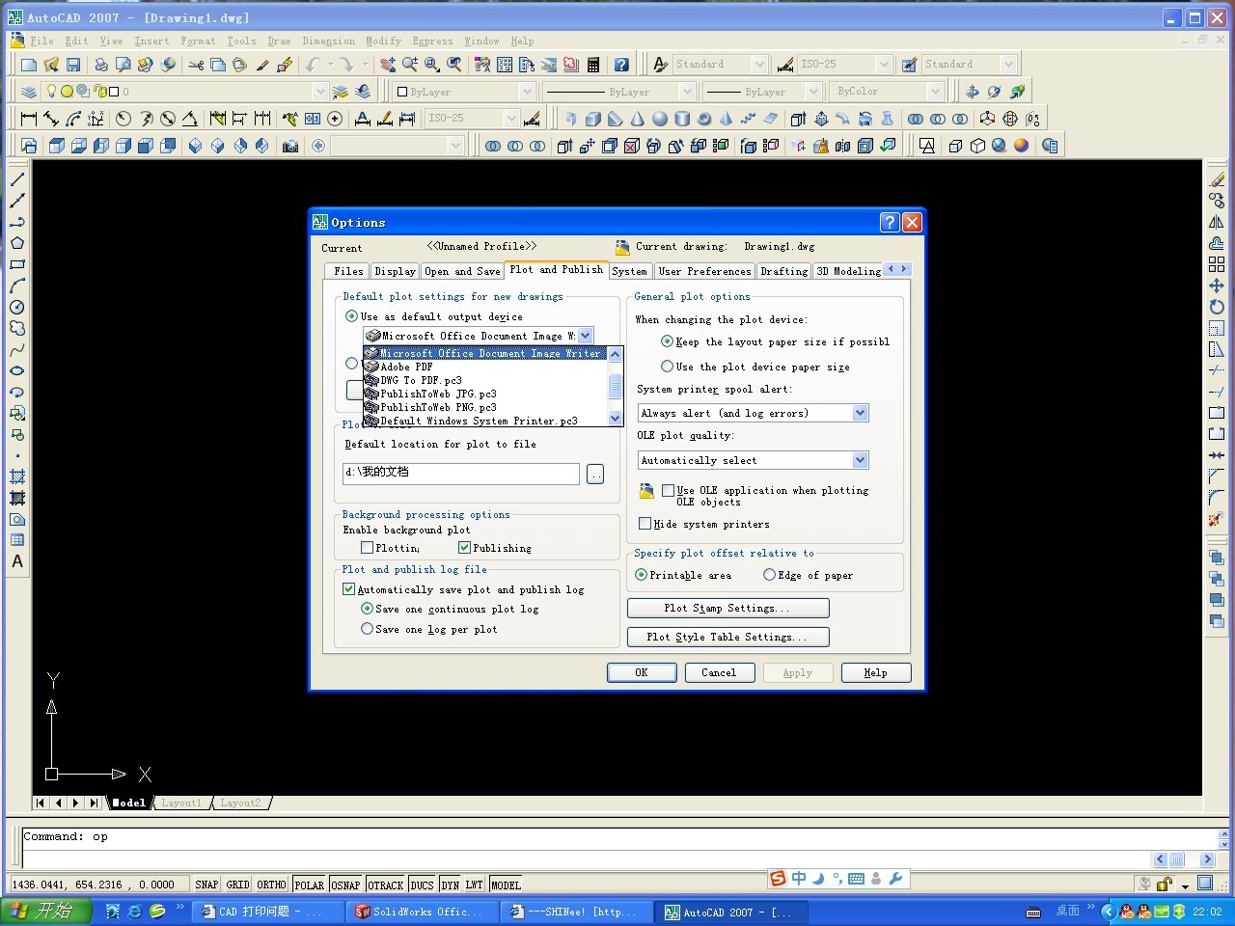Open the text style Standard dropdown
This screenshot has width=1235, height=926.
tap(759, 65)
